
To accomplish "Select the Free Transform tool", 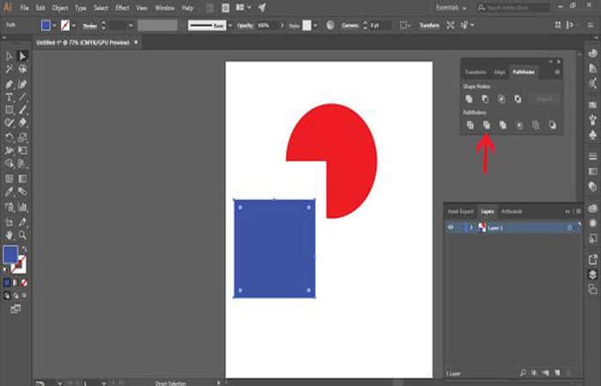I will pyautogui.click(x=22, y=150).
